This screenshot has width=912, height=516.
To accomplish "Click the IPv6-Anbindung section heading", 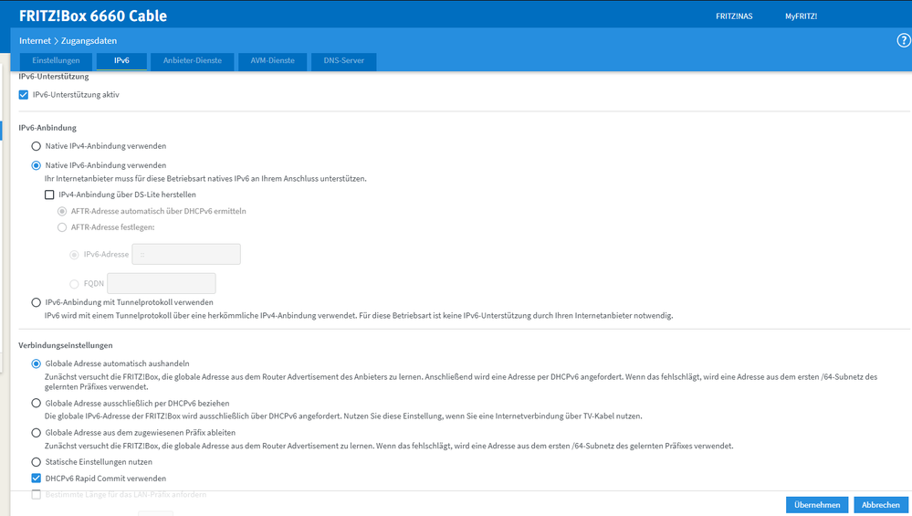I will (47, 128).
